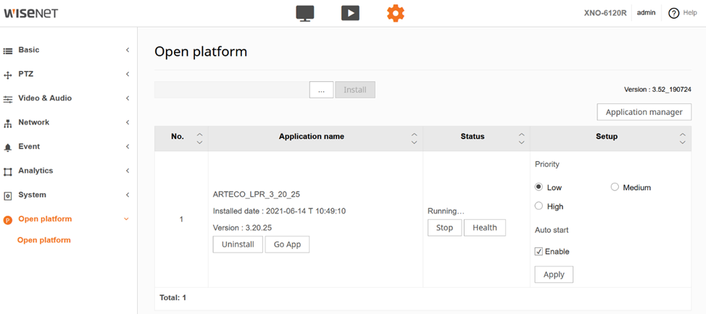Click the Health button

[x=484, y=228]
